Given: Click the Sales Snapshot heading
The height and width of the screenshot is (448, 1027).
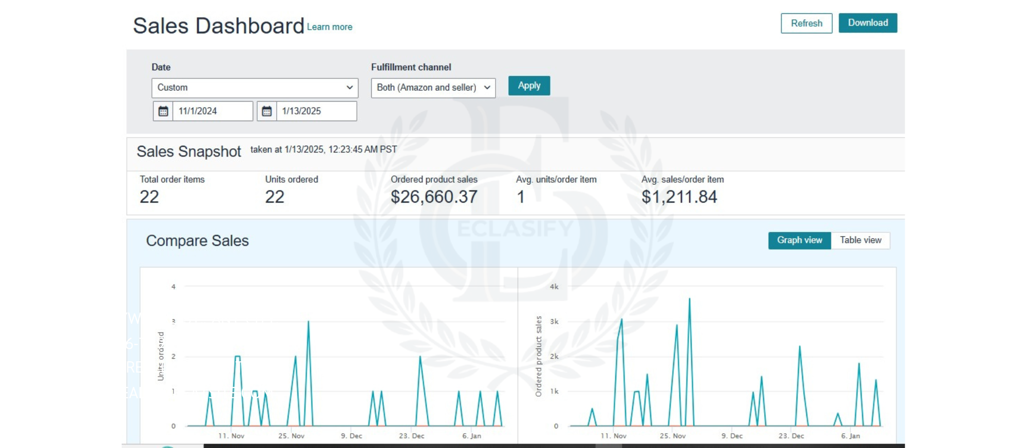Looking at the screenshot, I should 188,152.
